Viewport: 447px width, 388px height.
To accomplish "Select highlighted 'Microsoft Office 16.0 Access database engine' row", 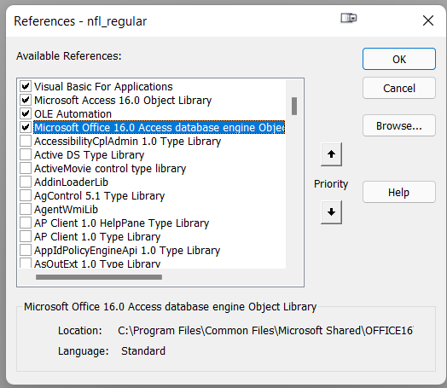I will (x=160, y=127).
